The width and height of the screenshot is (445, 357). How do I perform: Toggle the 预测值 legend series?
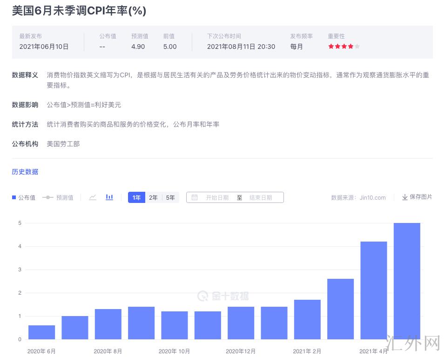pyautogui.click(x=58, y=197)
